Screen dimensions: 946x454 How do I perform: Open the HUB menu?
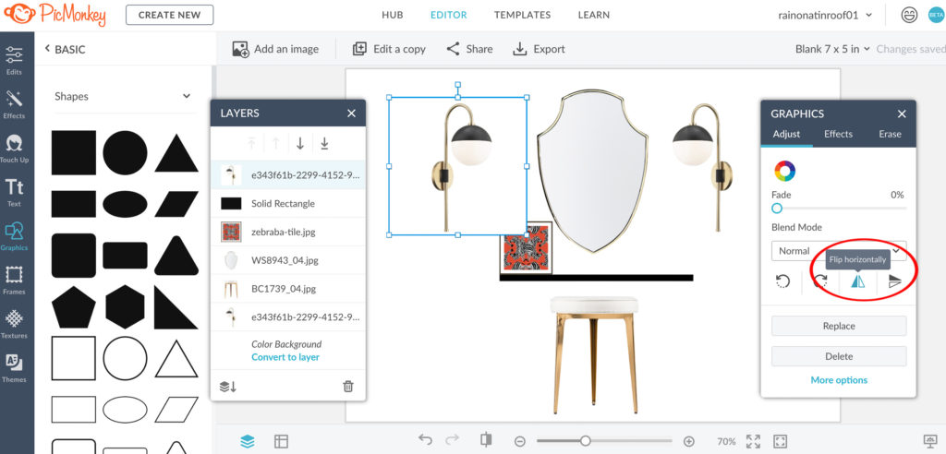[392, 15]
